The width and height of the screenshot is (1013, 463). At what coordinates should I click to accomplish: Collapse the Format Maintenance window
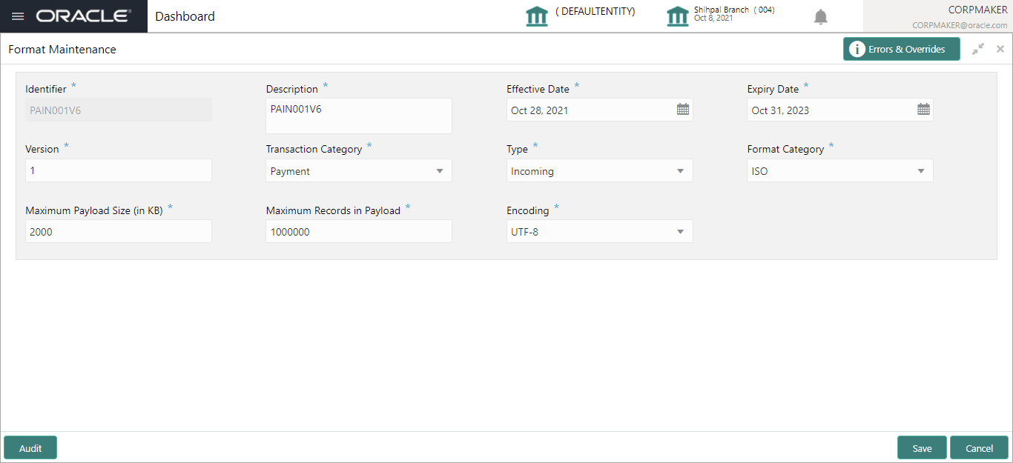(978, 49)
